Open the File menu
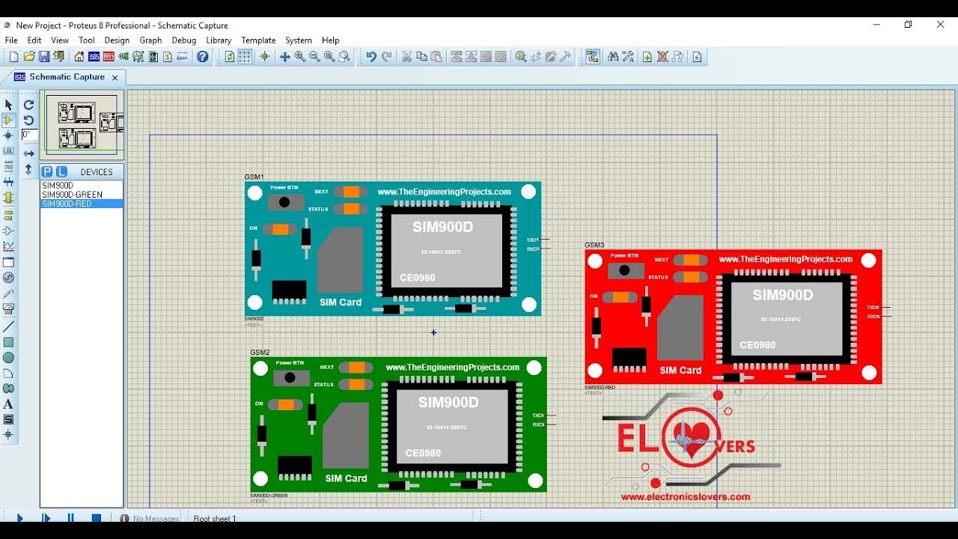The image size is (958, 539). pyautogui.click(x=11, y=40)
